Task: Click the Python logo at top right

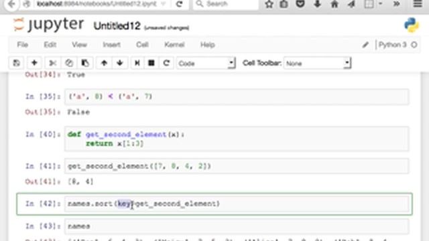Action: coord(411,25)
